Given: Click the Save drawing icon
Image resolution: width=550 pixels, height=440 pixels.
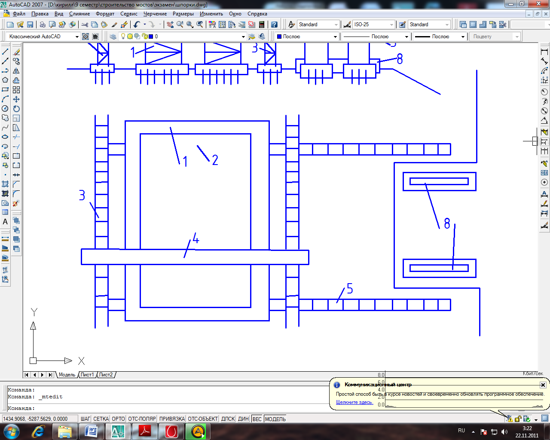Looking at the screenshot, I should (30, 24).
